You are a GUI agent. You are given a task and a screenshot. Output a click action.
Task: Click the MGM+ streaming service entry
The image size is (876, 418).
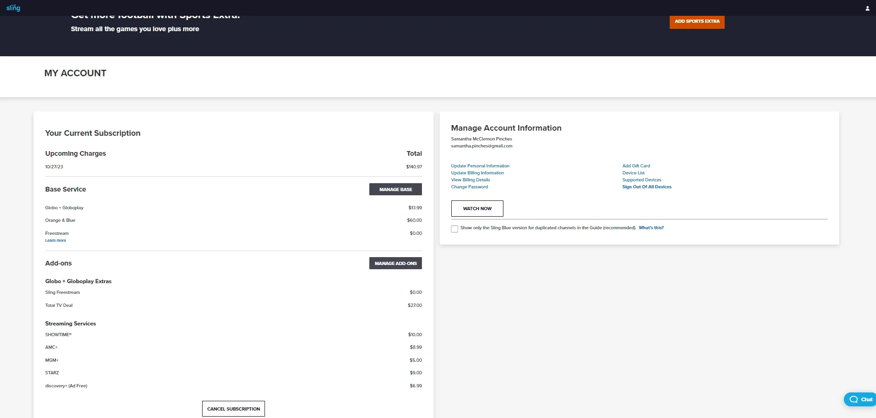click(52, 360)
